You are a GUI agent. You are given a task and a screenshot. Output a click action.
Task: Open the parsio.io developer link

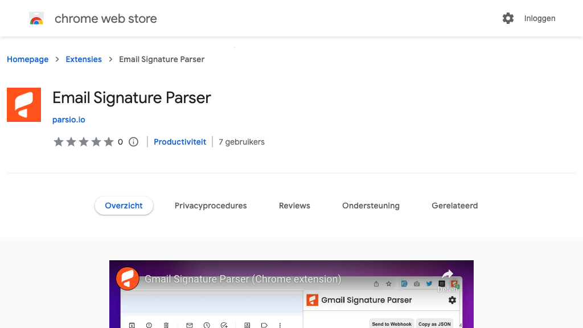pos(69,120)
